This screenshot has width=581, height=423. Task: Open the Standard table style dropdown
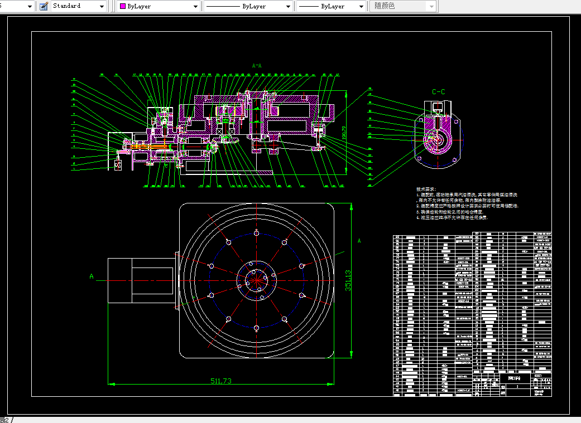click(102, 6)
